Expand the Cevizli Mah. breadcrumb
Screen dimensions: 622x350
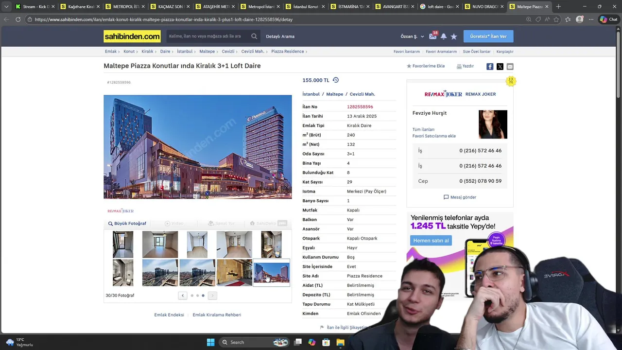coord(255,52)
